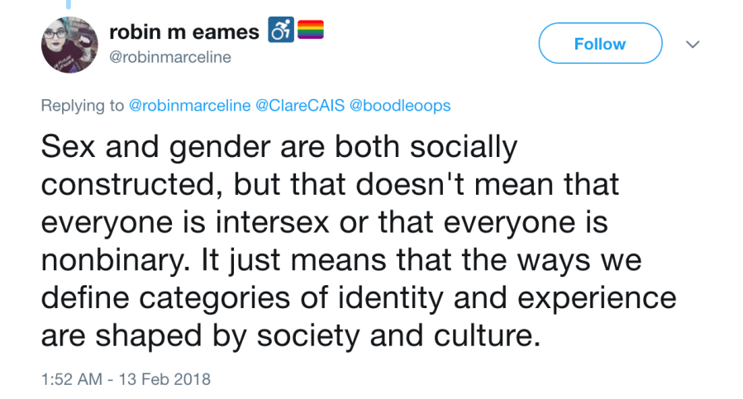Screen dimensions: 743x399
Task: Open the chevron menu beside Follow
Action: [x=693, y=44]
